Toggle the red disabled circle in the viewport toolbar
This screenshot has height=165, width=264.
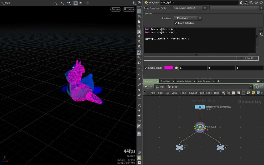pos(87,3)
